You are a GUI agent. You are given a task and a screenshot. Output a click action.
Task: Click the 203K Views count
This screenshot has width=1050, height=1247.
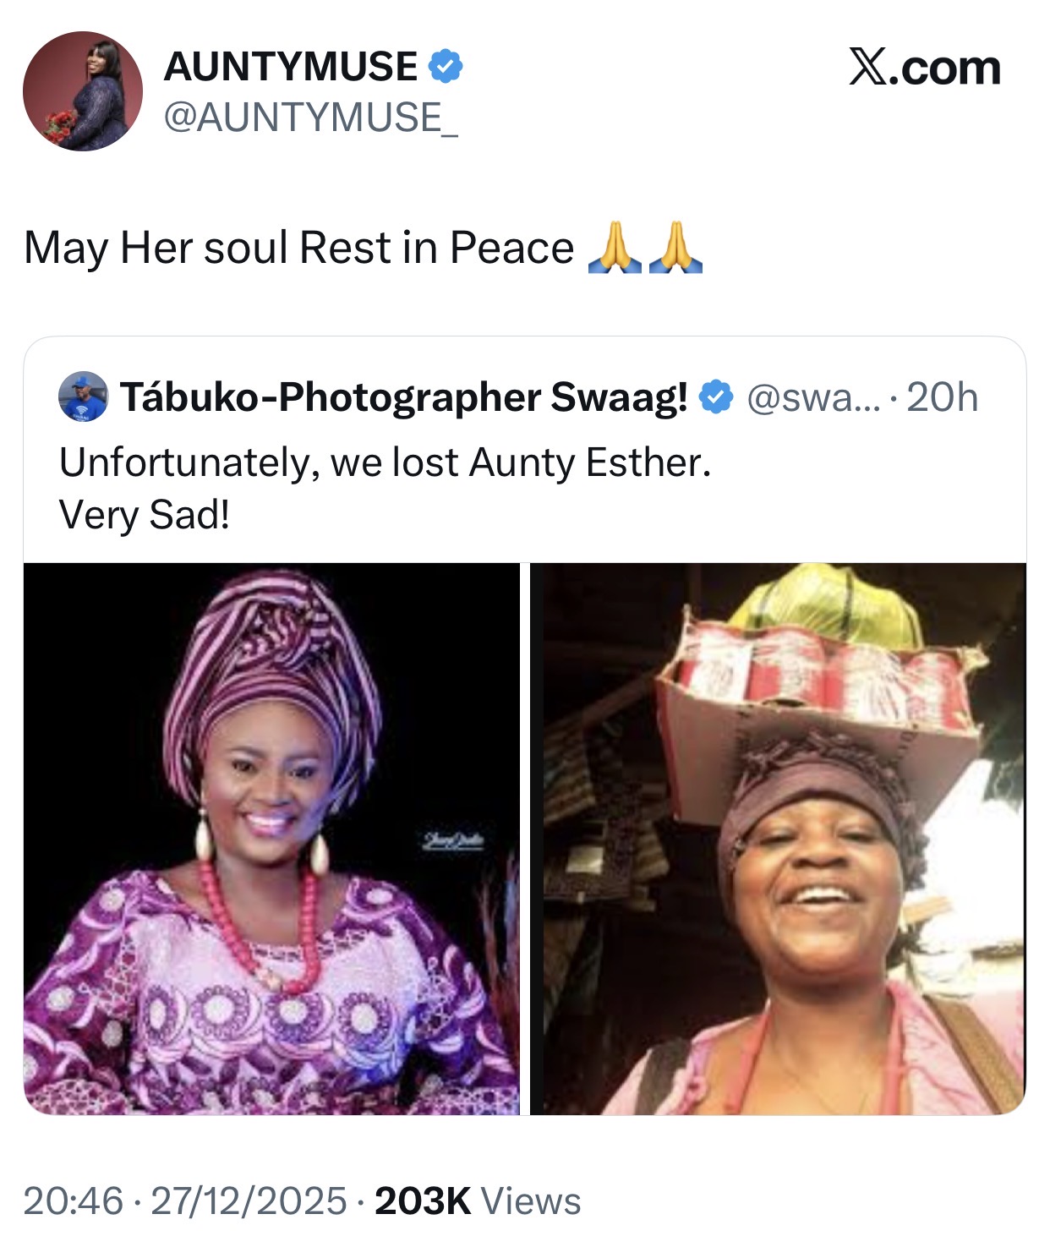478,1201
